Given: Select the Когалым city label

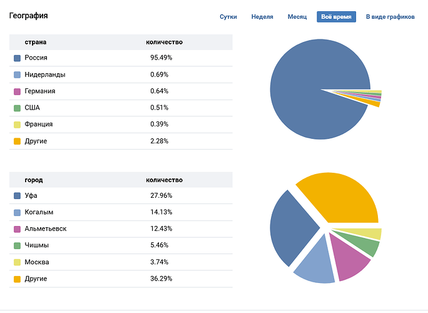Looking at the screenshot, I should point(39,212).
